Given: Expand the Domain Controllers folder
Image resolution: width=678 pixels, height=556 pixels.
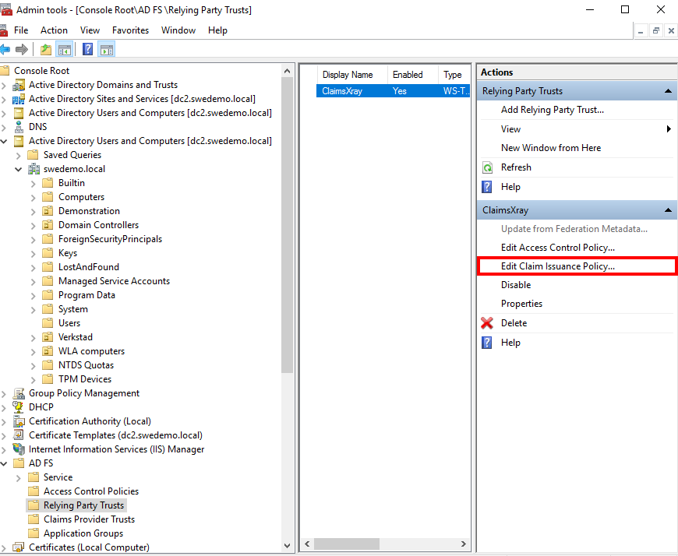Looking at the screenshot, I should pyautogui.click(x=33, y=225).
